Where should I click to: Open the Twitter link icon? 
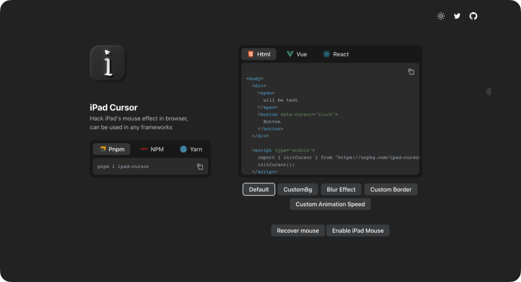click(x=457, y=16)
